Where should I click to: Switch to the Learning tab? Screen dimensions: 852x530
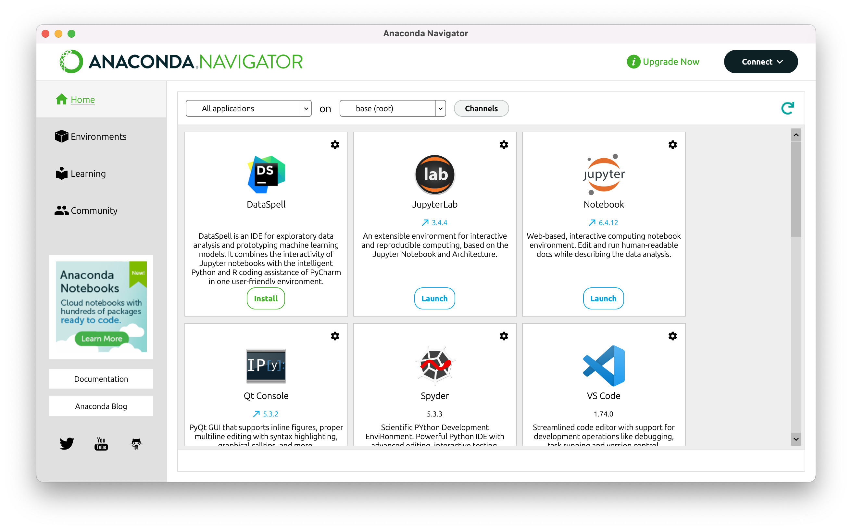tap(101, 174)
